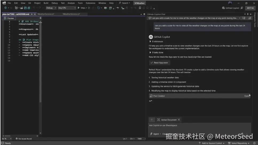Close the plan markdown tab

35,14
